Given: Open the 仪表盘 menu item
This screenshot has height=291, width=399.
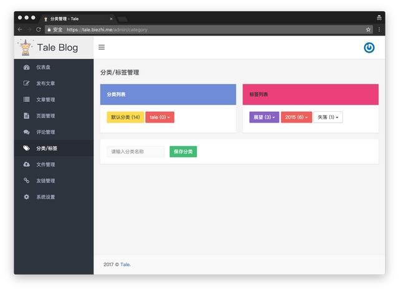Looking at the screenshot, I should click(x=54, y=67).
